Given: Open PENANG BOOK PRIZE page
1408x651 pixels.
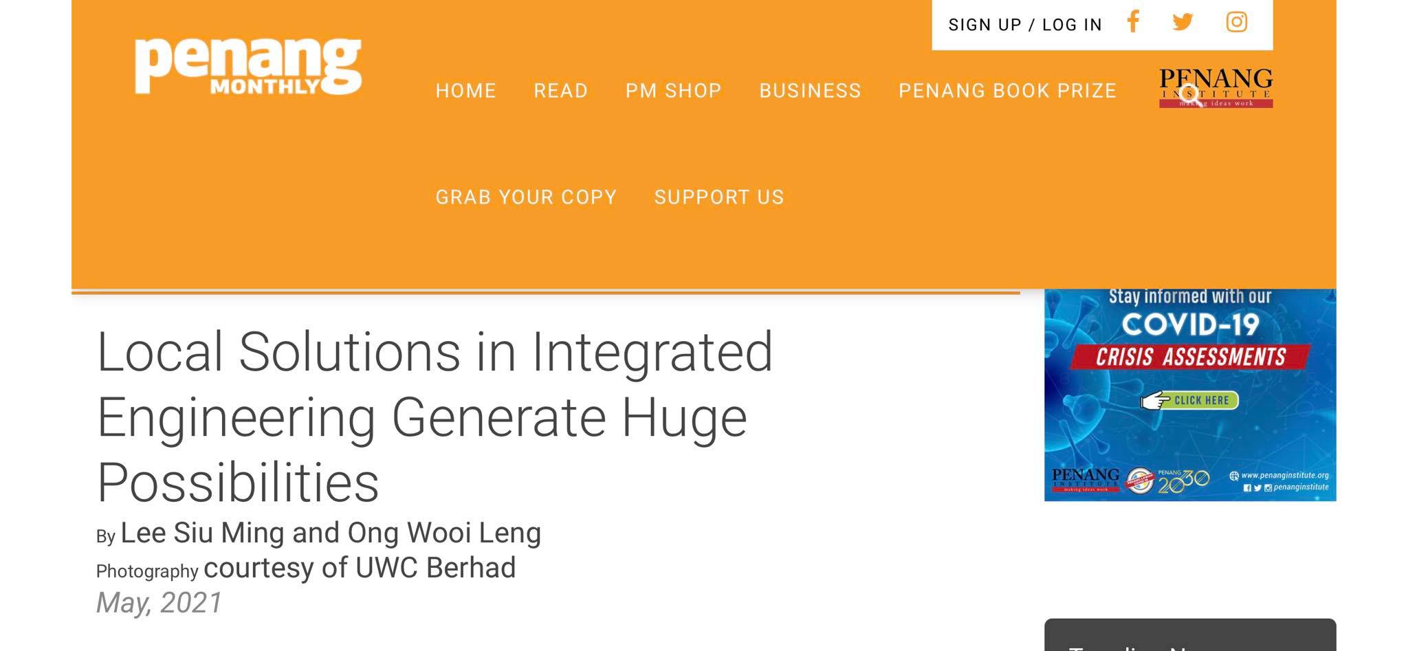Looking at the screenshot, I should [x=1007, y=91].
